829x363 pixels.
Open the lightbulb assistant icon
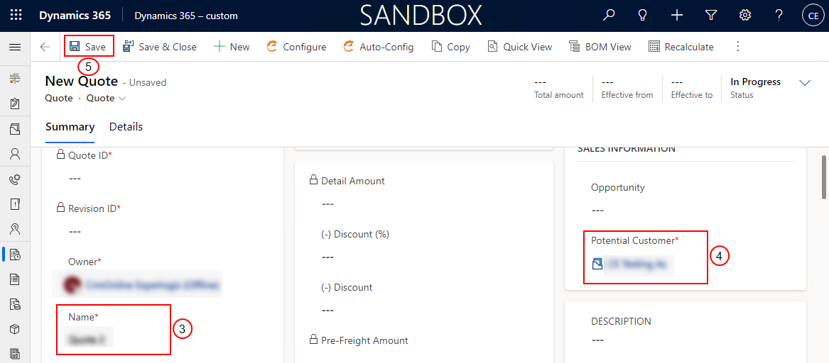[643, 16]
